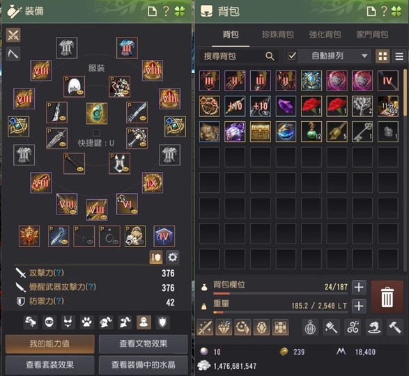The height and width of the screenshot is (376, 409).
Task: Click the 搜尋背包 search field
Action: click(238, 56)
